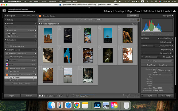Enable the Attribute library filter
The width and height of the screenshot is (178, 111).
[x=83, y=20]
